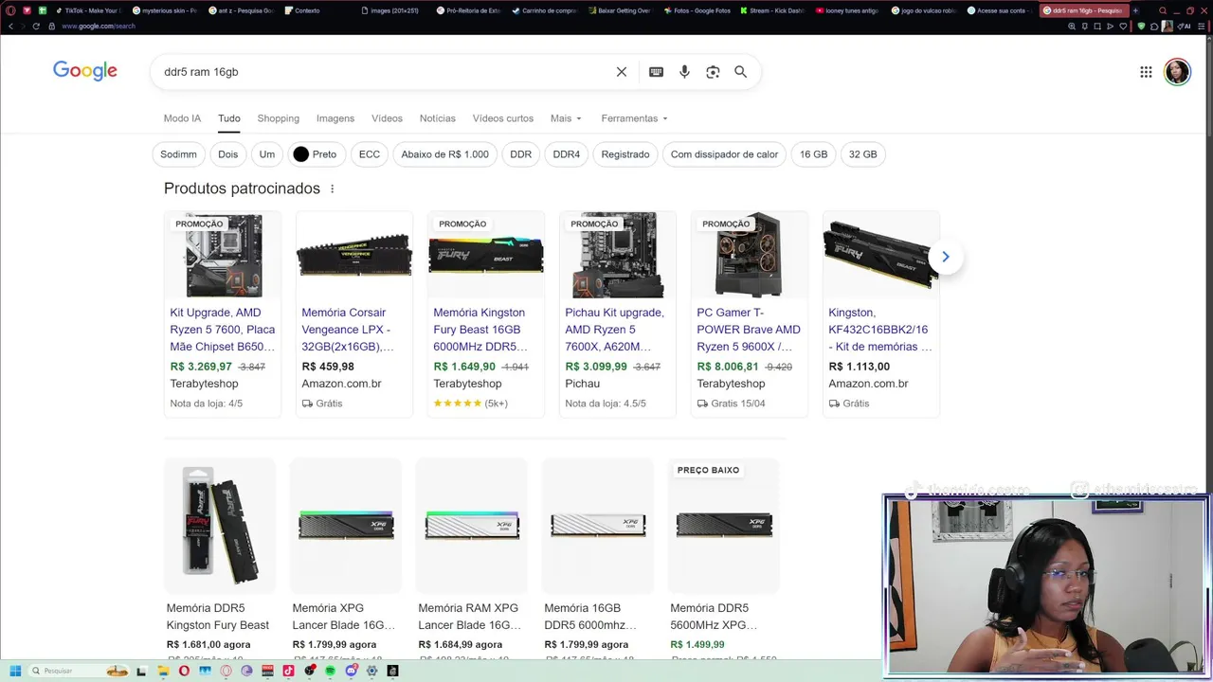Open the sponsored products three-dot menu
Viewport: 1213px width, 682px height.
pyautogui.click(x=332, y=188)
